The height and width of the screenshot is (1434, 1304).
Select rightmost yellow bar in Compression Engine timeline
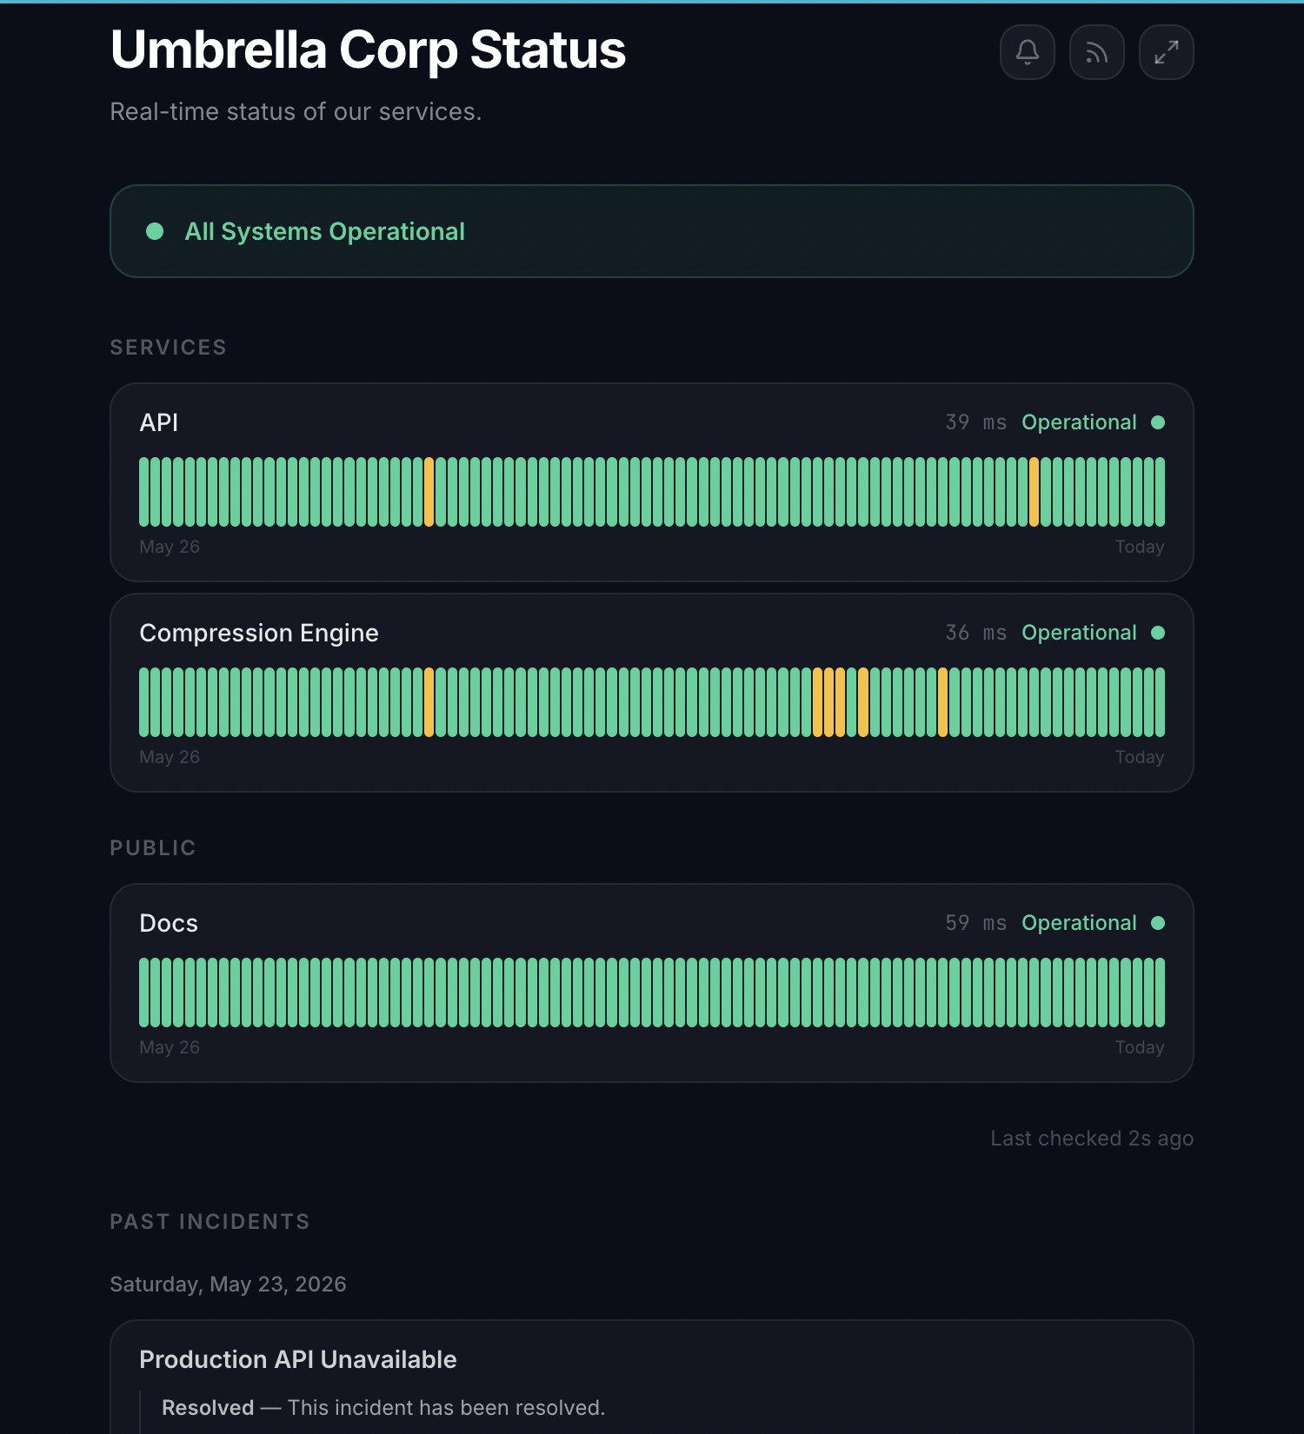click(x=942, y=702)
